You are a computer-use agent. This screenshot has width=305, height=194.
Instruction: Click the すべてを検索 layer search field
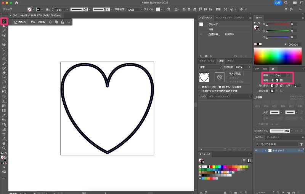pos(277,144)
